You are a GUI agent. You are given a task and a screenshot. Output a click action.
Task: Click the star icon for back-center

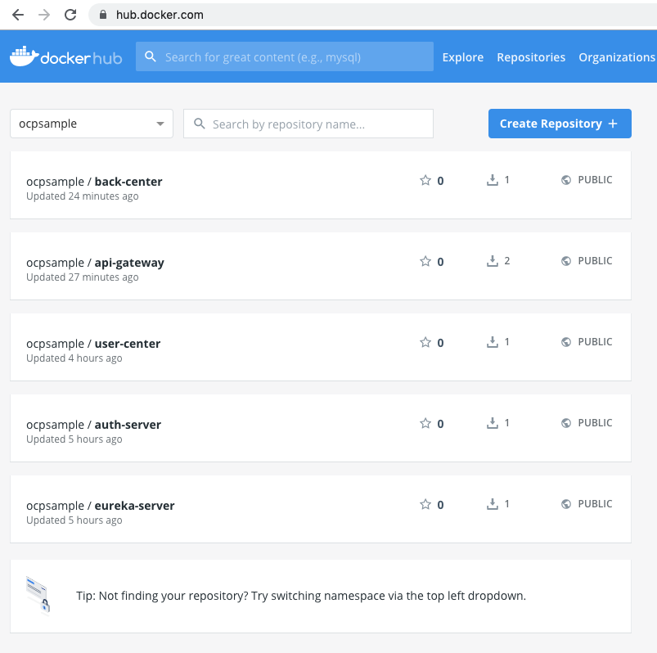pos(425,180)
